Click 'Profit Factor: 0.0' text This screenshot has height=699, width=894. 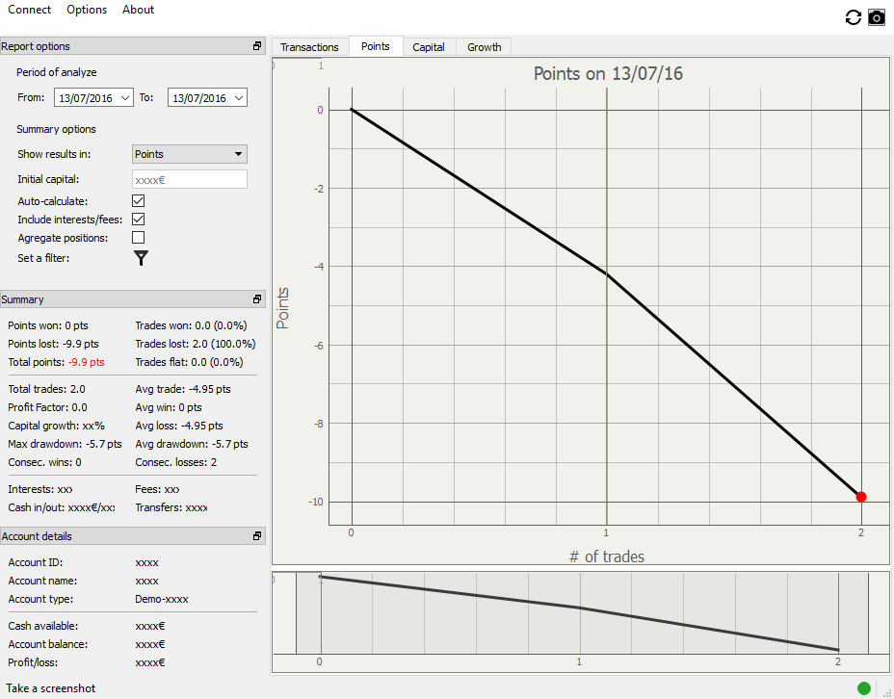[x=47, y=407]
